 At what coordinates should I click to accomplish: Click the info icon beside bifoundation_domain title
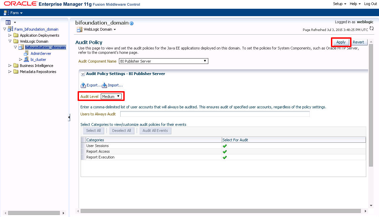[132, 23]
